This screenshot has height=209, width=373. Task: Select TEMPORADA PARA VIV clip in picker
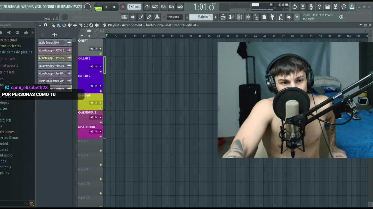click(55, 81)
